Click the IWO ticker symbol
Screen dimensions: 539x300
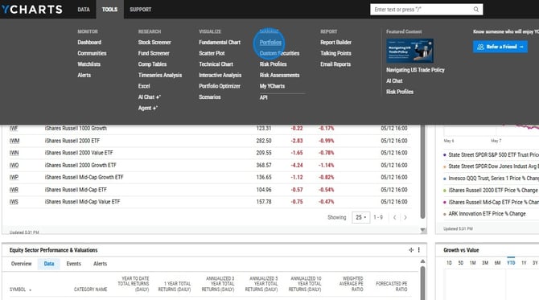(x=14, y=166)
